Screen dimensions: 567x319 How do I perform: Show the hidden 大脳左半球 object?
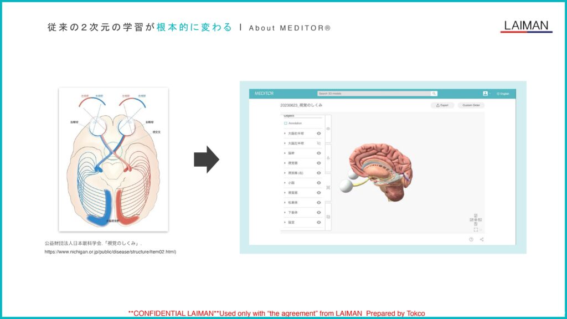(319, 143)
